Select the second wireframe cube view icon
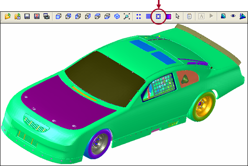The width and height of the screenshot is (248, 166). 68,16
